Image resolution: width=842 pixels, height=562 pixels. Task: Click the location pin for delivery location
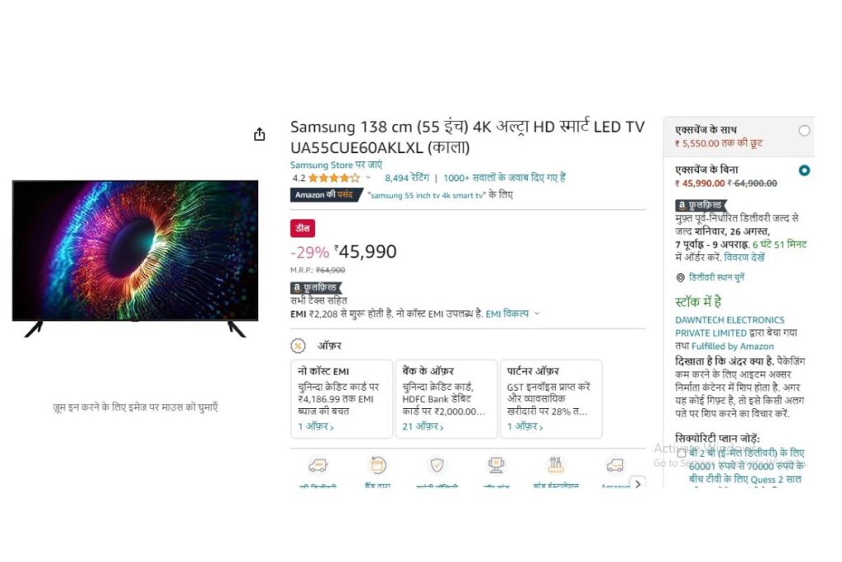pos(680,278)
